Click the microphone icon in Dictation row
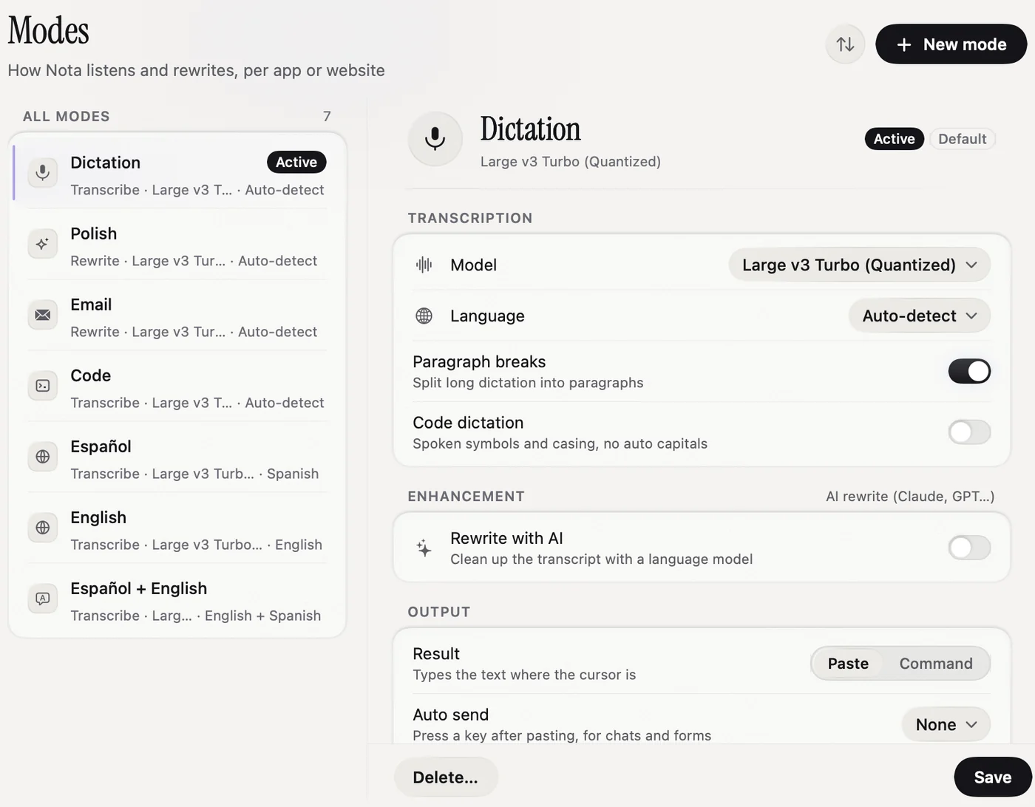This screenshot has height=807, width=1035. click(43, 173)
